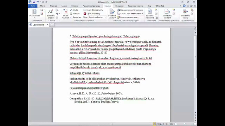The width and height of the screenshot is (225, 126).
Task: Click the ruler toggle above the scrollbar
Action: pyautogui.click(x=195, y=29)
